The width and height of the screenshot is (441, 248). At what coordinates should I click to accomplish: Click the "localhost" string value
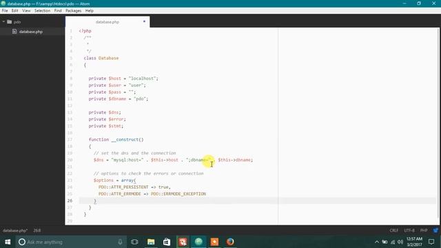[x=143, y=79]
